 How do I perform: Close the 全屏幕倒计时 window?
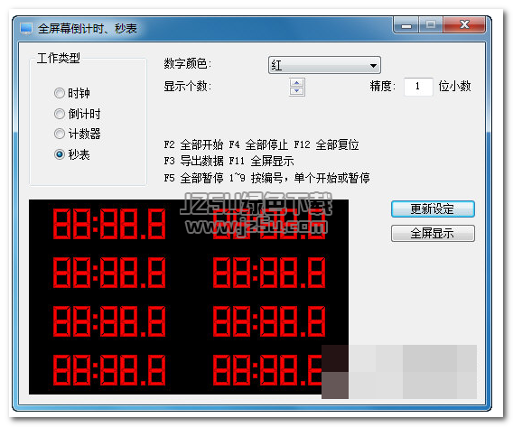pyautogui.click(x=464, y=25)
